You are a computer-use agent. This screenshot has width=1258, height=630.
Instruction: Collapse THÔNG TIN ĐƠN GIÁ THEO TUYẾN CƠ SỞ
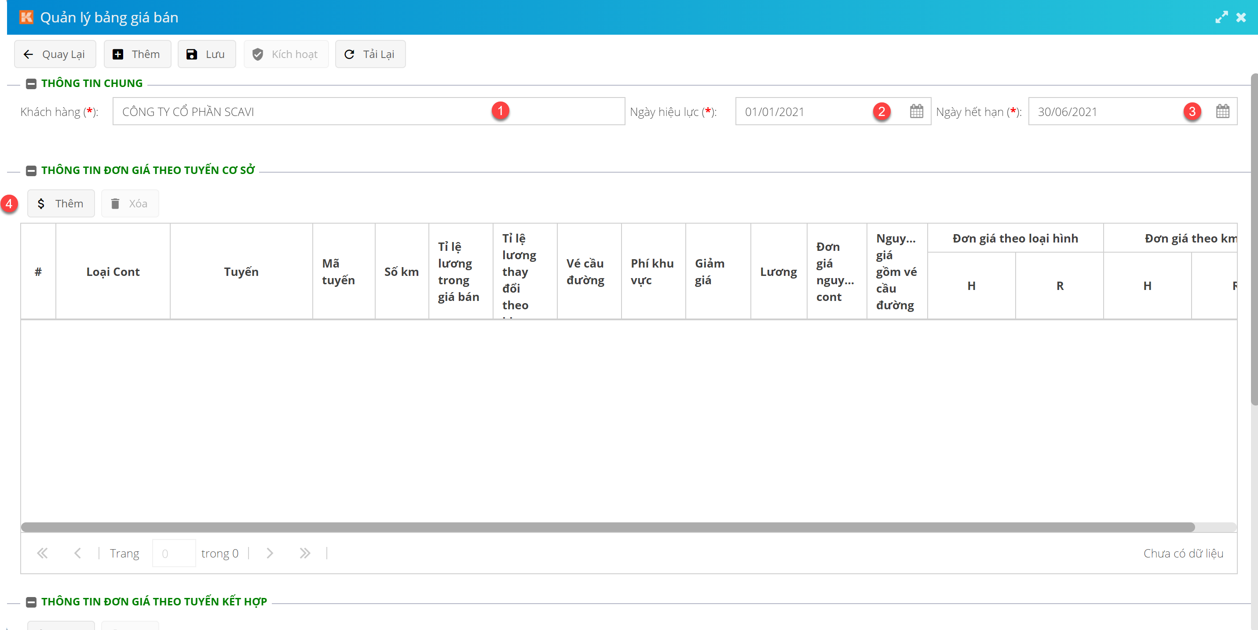pyautogui.click(x=31, y=170)
